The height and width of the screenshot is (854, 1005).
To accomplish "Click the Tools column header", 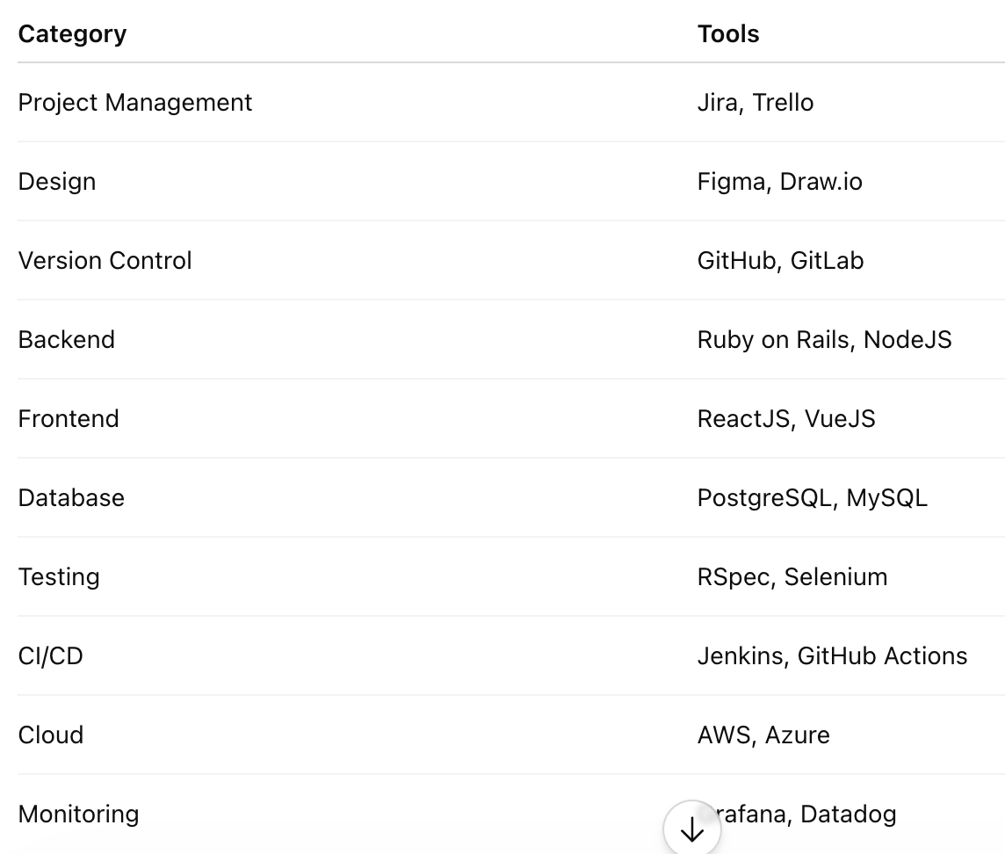I will point(728,34).
